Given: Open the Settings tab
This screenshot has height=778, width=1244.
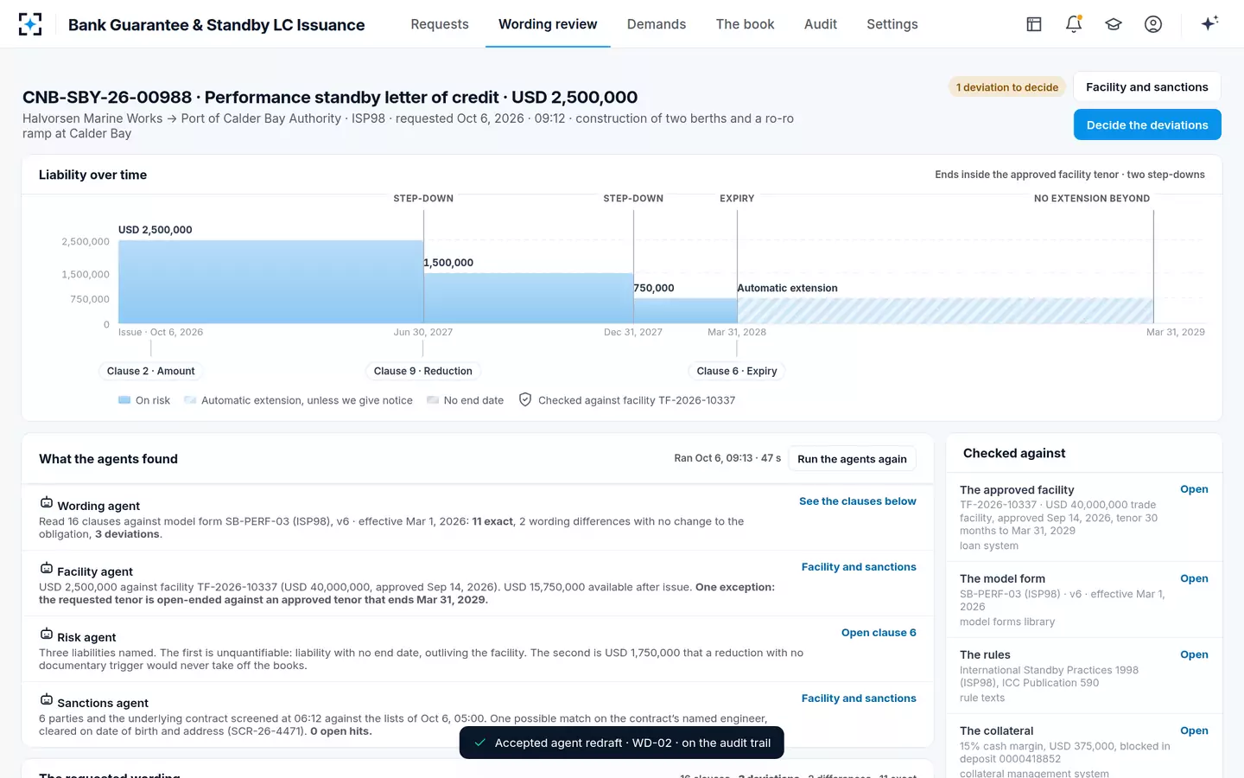Looking at the screenshot, I should tap(892, 24).
